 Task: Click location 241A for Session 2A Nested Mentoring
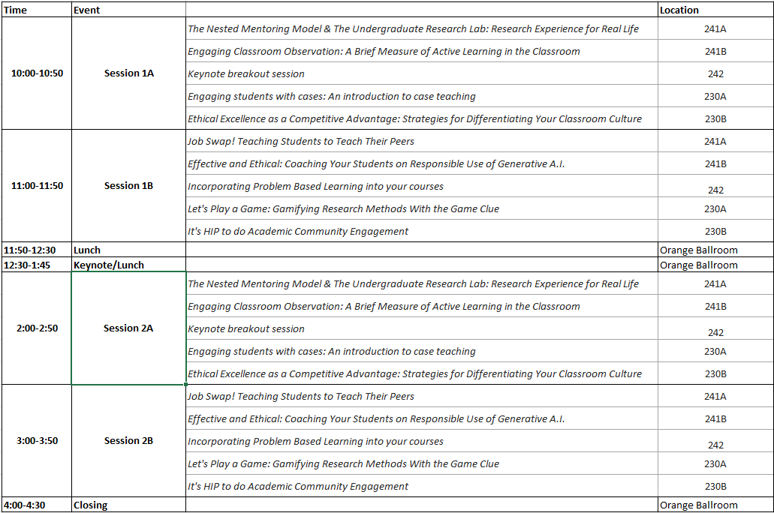pos(715,283)
